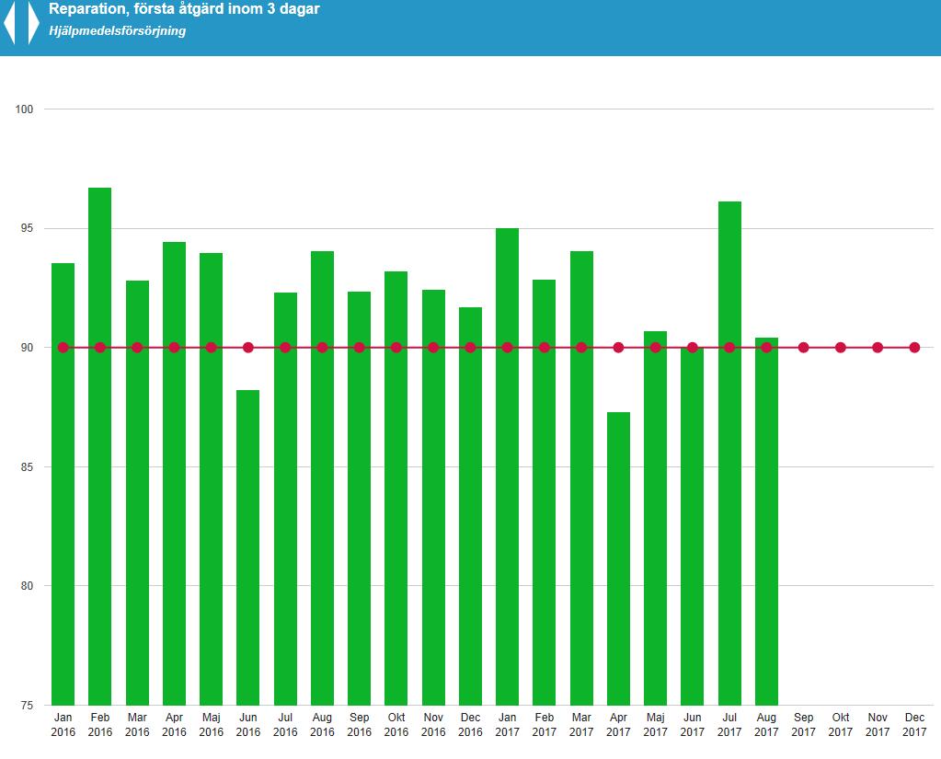Click the y-axis label 80
Viewport: 941px width, 759px height.
[x=27, y=586]
